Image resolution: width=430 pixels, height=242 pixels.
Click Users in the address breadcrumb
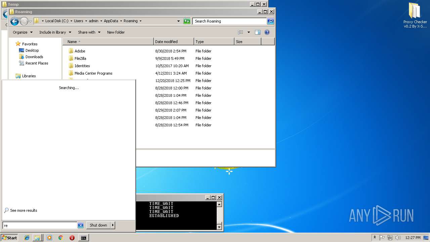pyautogui.click(x=78, y=21)
